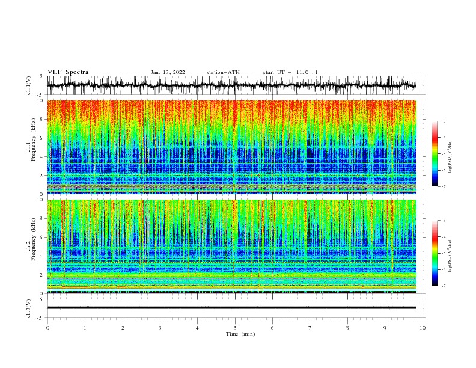Click the "station=ATH" label
The height and width of the screenshot is (368, 476).
[x=223, y=72]
